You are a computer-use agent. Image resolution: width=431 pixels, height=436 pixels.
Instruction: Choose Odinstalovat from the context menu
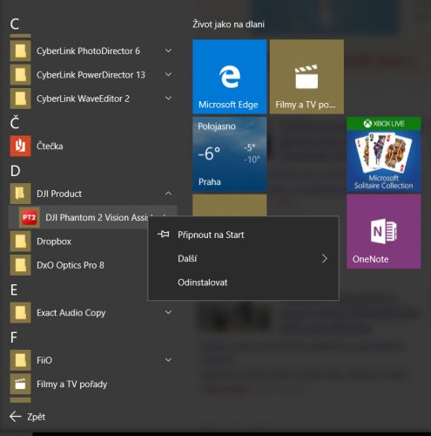(x=243, y=283)
